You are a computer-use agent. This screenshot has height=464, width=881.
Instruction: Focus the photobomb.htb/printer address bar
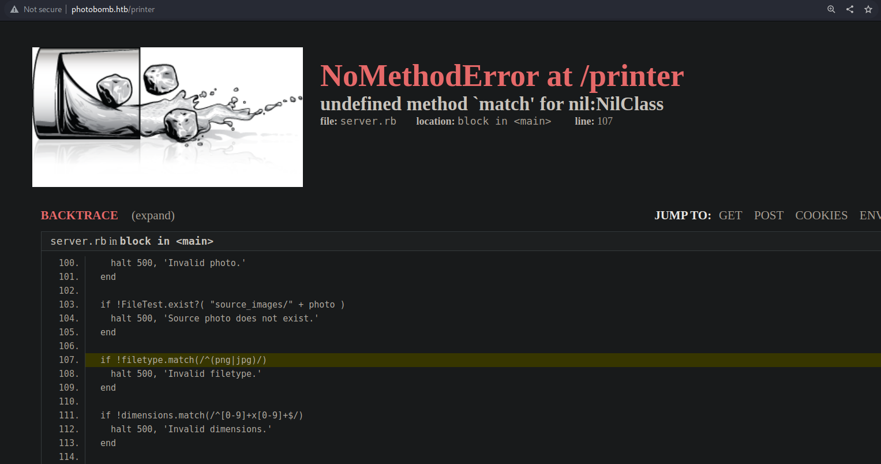[113, 9]
